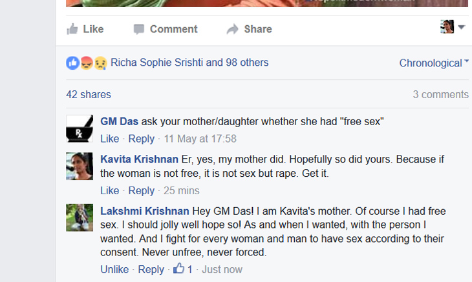Click the sad reaction emoji
472x282 pixels.
click(100, 63)
